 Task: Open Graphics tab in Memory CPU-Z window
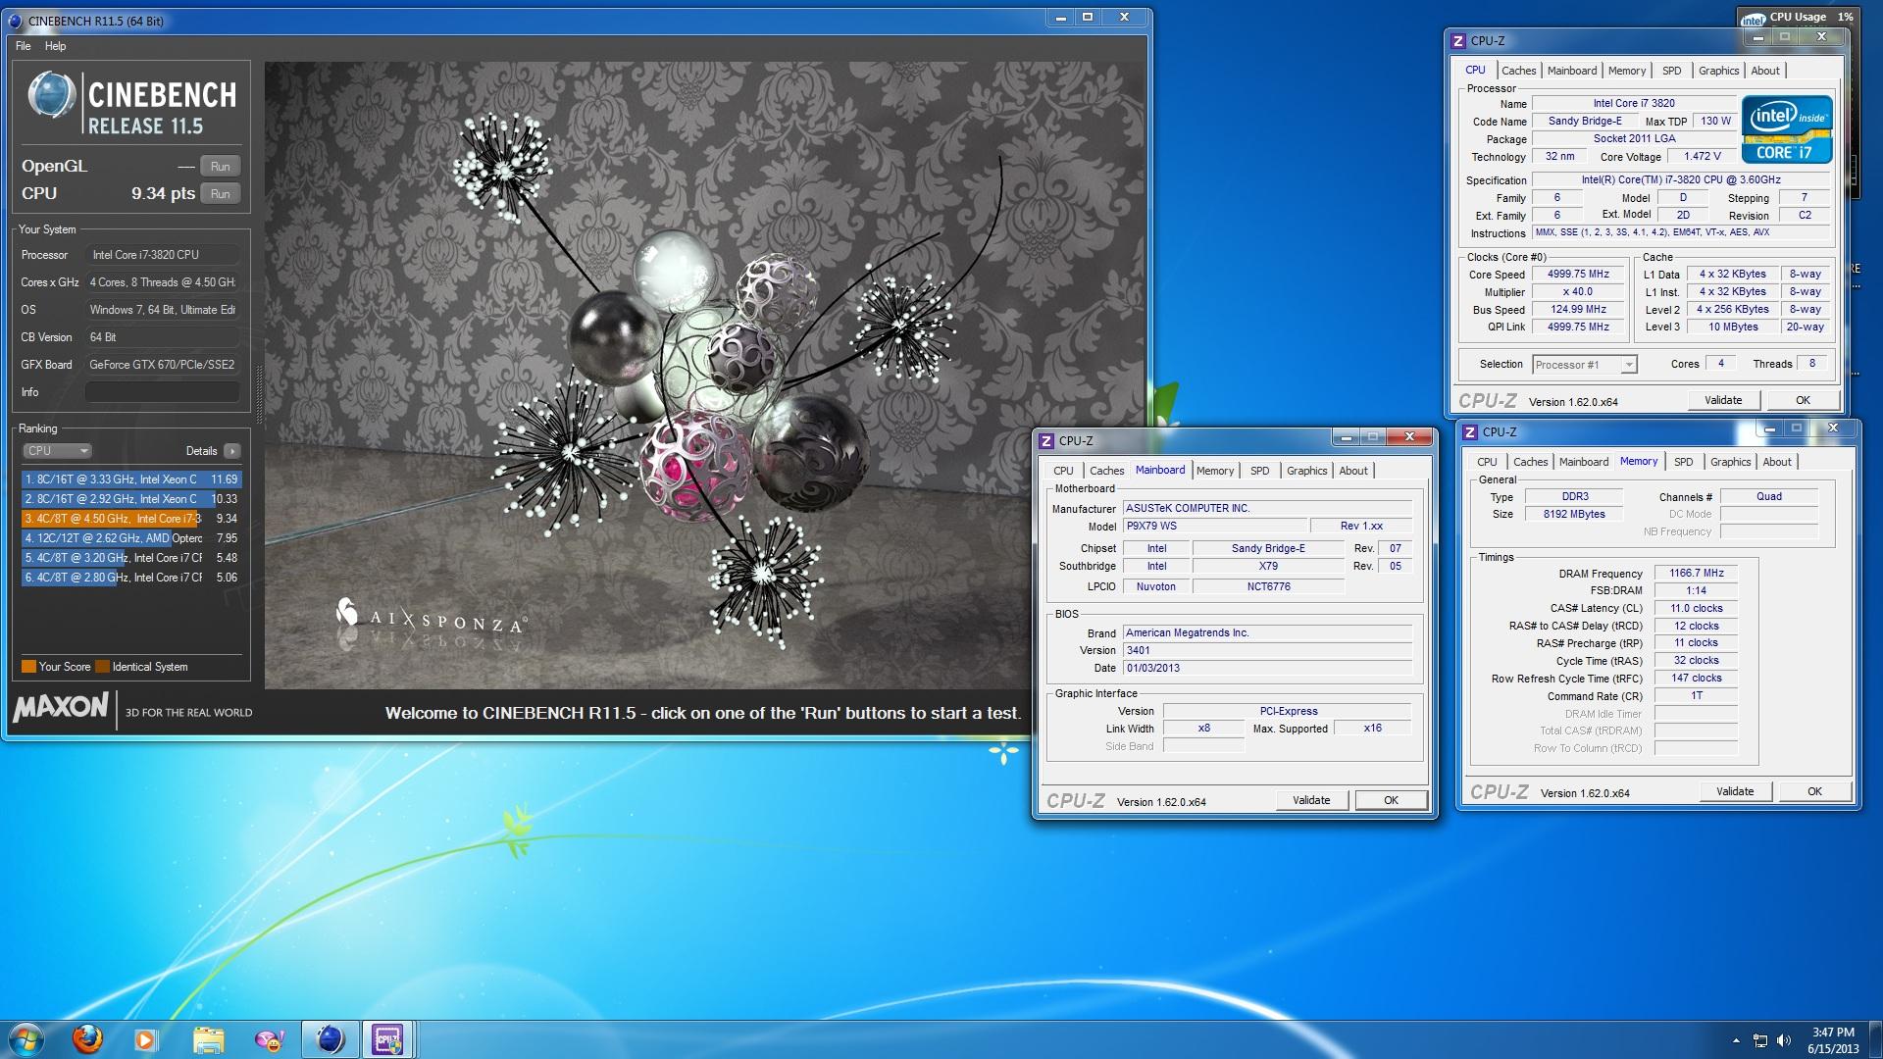pos(1730,462)
